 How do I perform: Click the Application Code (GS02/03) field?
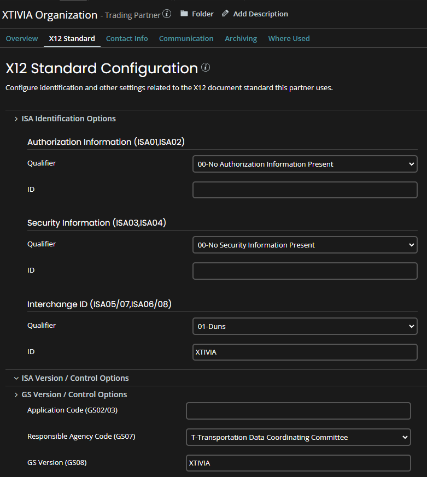coord(298,411)
